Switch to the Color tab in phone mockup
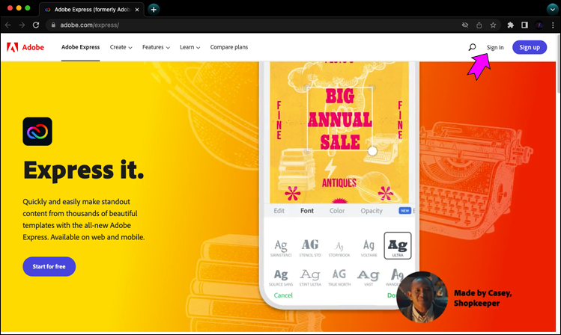The width and height of the screenshot is (561, 335). tap(337, 211)
